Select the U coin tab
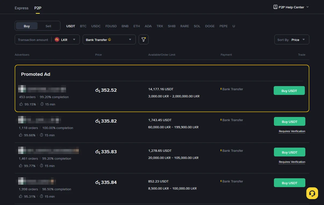 (234, 26)
